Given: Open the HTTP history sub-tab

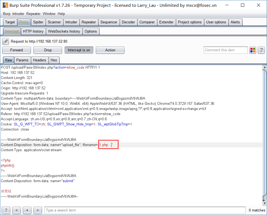Looking at the screenshot, I should (33, 31).
